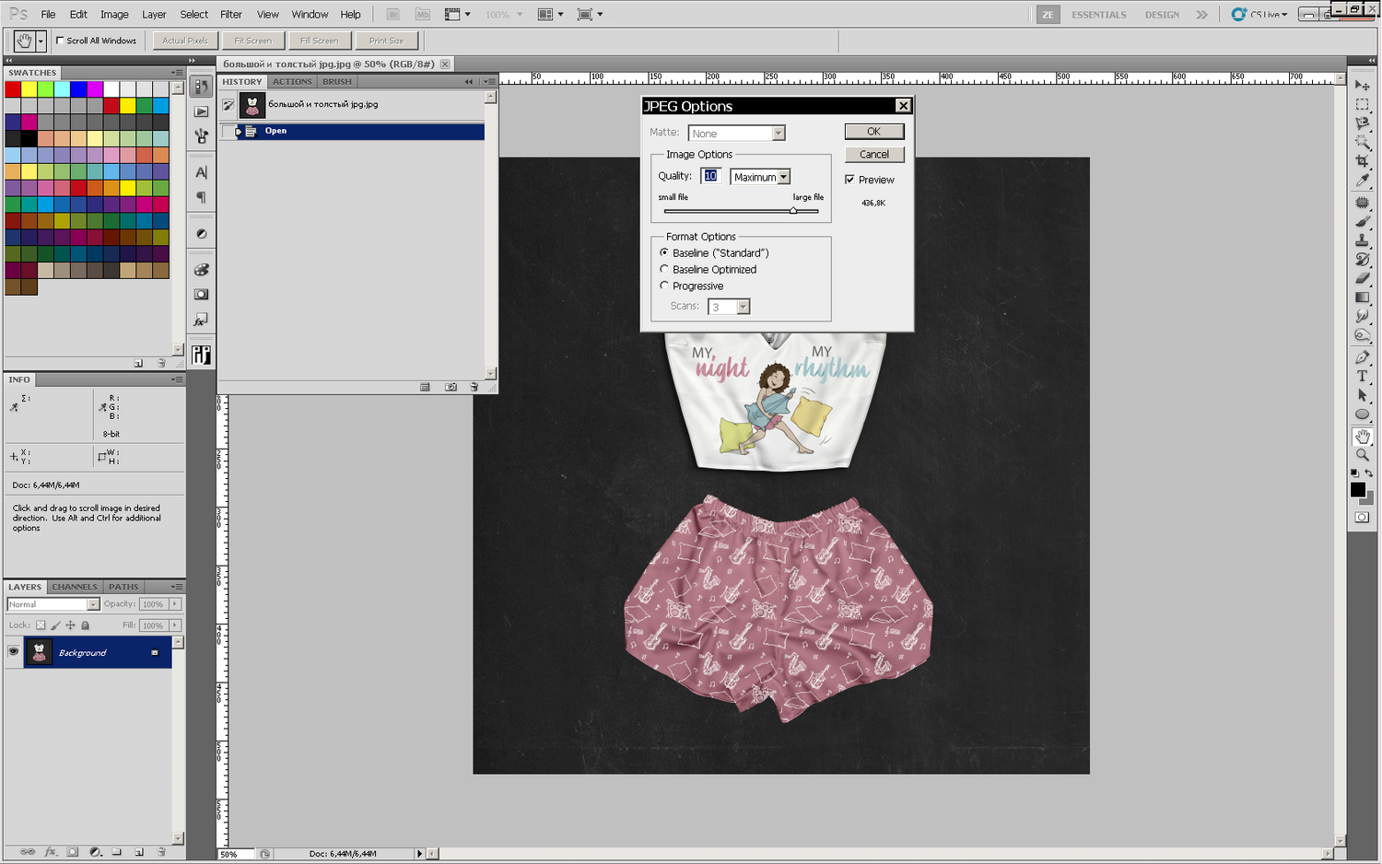Select the Progressive format option
Screen dimensions: 1382x864
[664, 286]
